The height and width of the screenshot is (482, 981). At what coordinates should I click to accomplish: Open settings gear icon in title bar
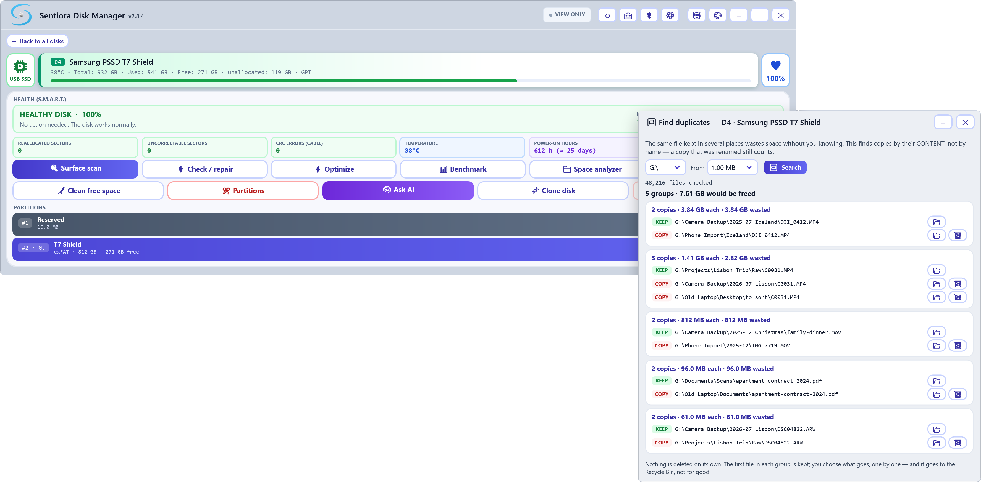(x=670, y=15)
